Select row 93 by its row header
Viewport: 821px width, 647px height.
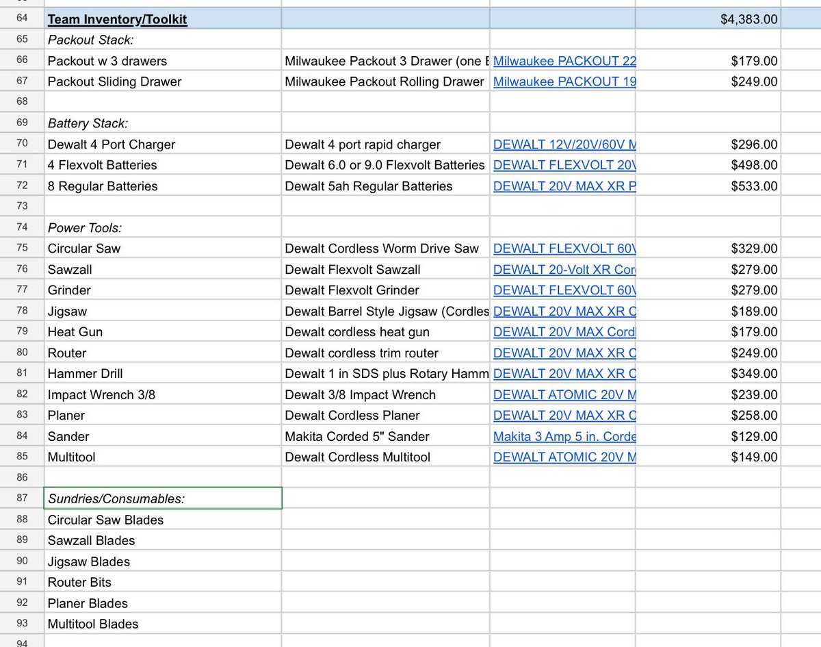[22, 624]
